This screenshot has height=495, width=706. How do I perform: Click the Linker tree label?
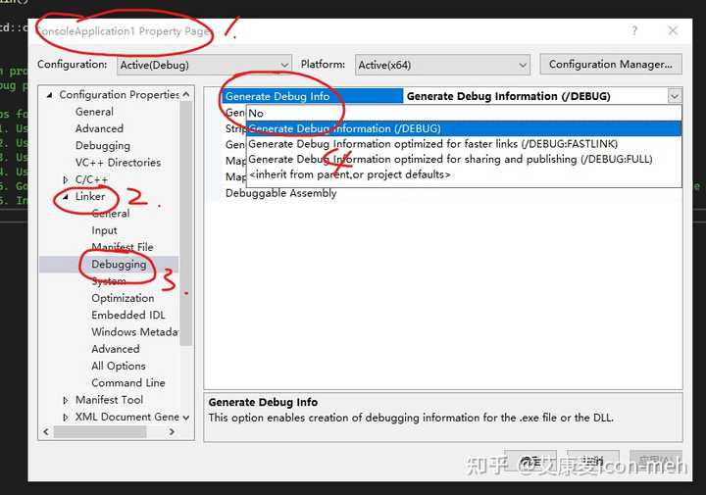90,197
